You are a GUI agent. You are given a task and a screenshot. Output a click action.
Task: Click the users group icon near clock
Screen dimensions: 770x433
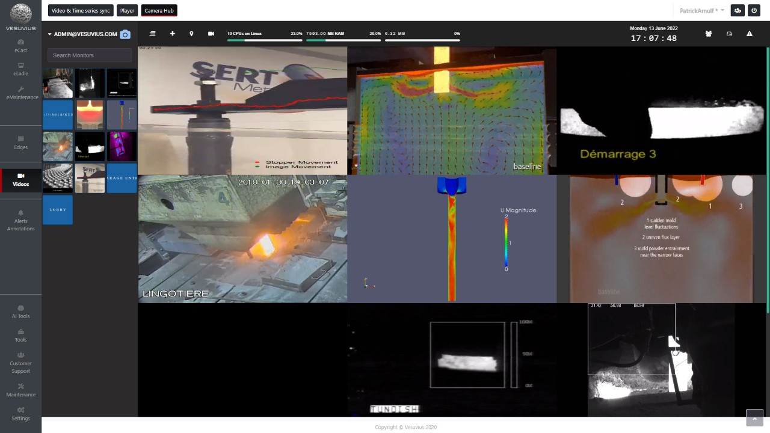(709, 34)
